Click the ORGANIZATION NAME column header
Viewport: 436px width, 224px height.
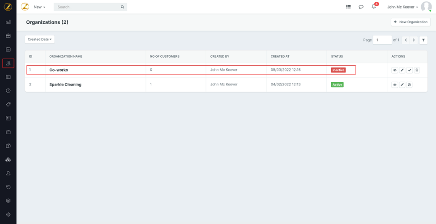pyautogui.click(x=66, y=56)
